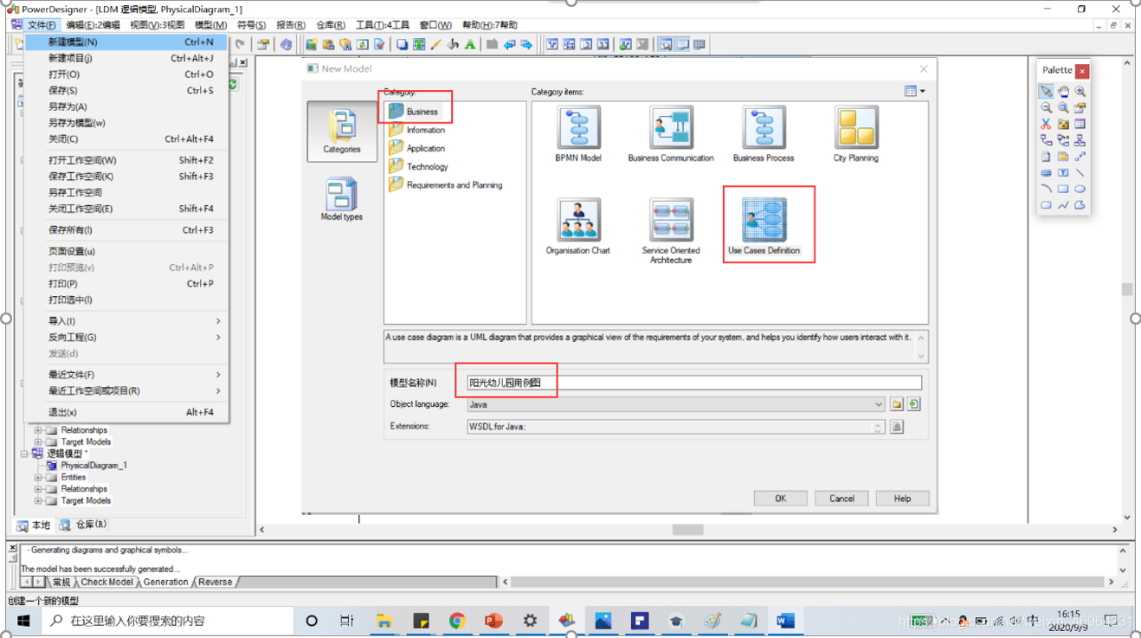The height and width of the screenshot is (638, 1141).
Task: Choose the Business Communication item
Action: pyautogui.click(x=671, y=134)
